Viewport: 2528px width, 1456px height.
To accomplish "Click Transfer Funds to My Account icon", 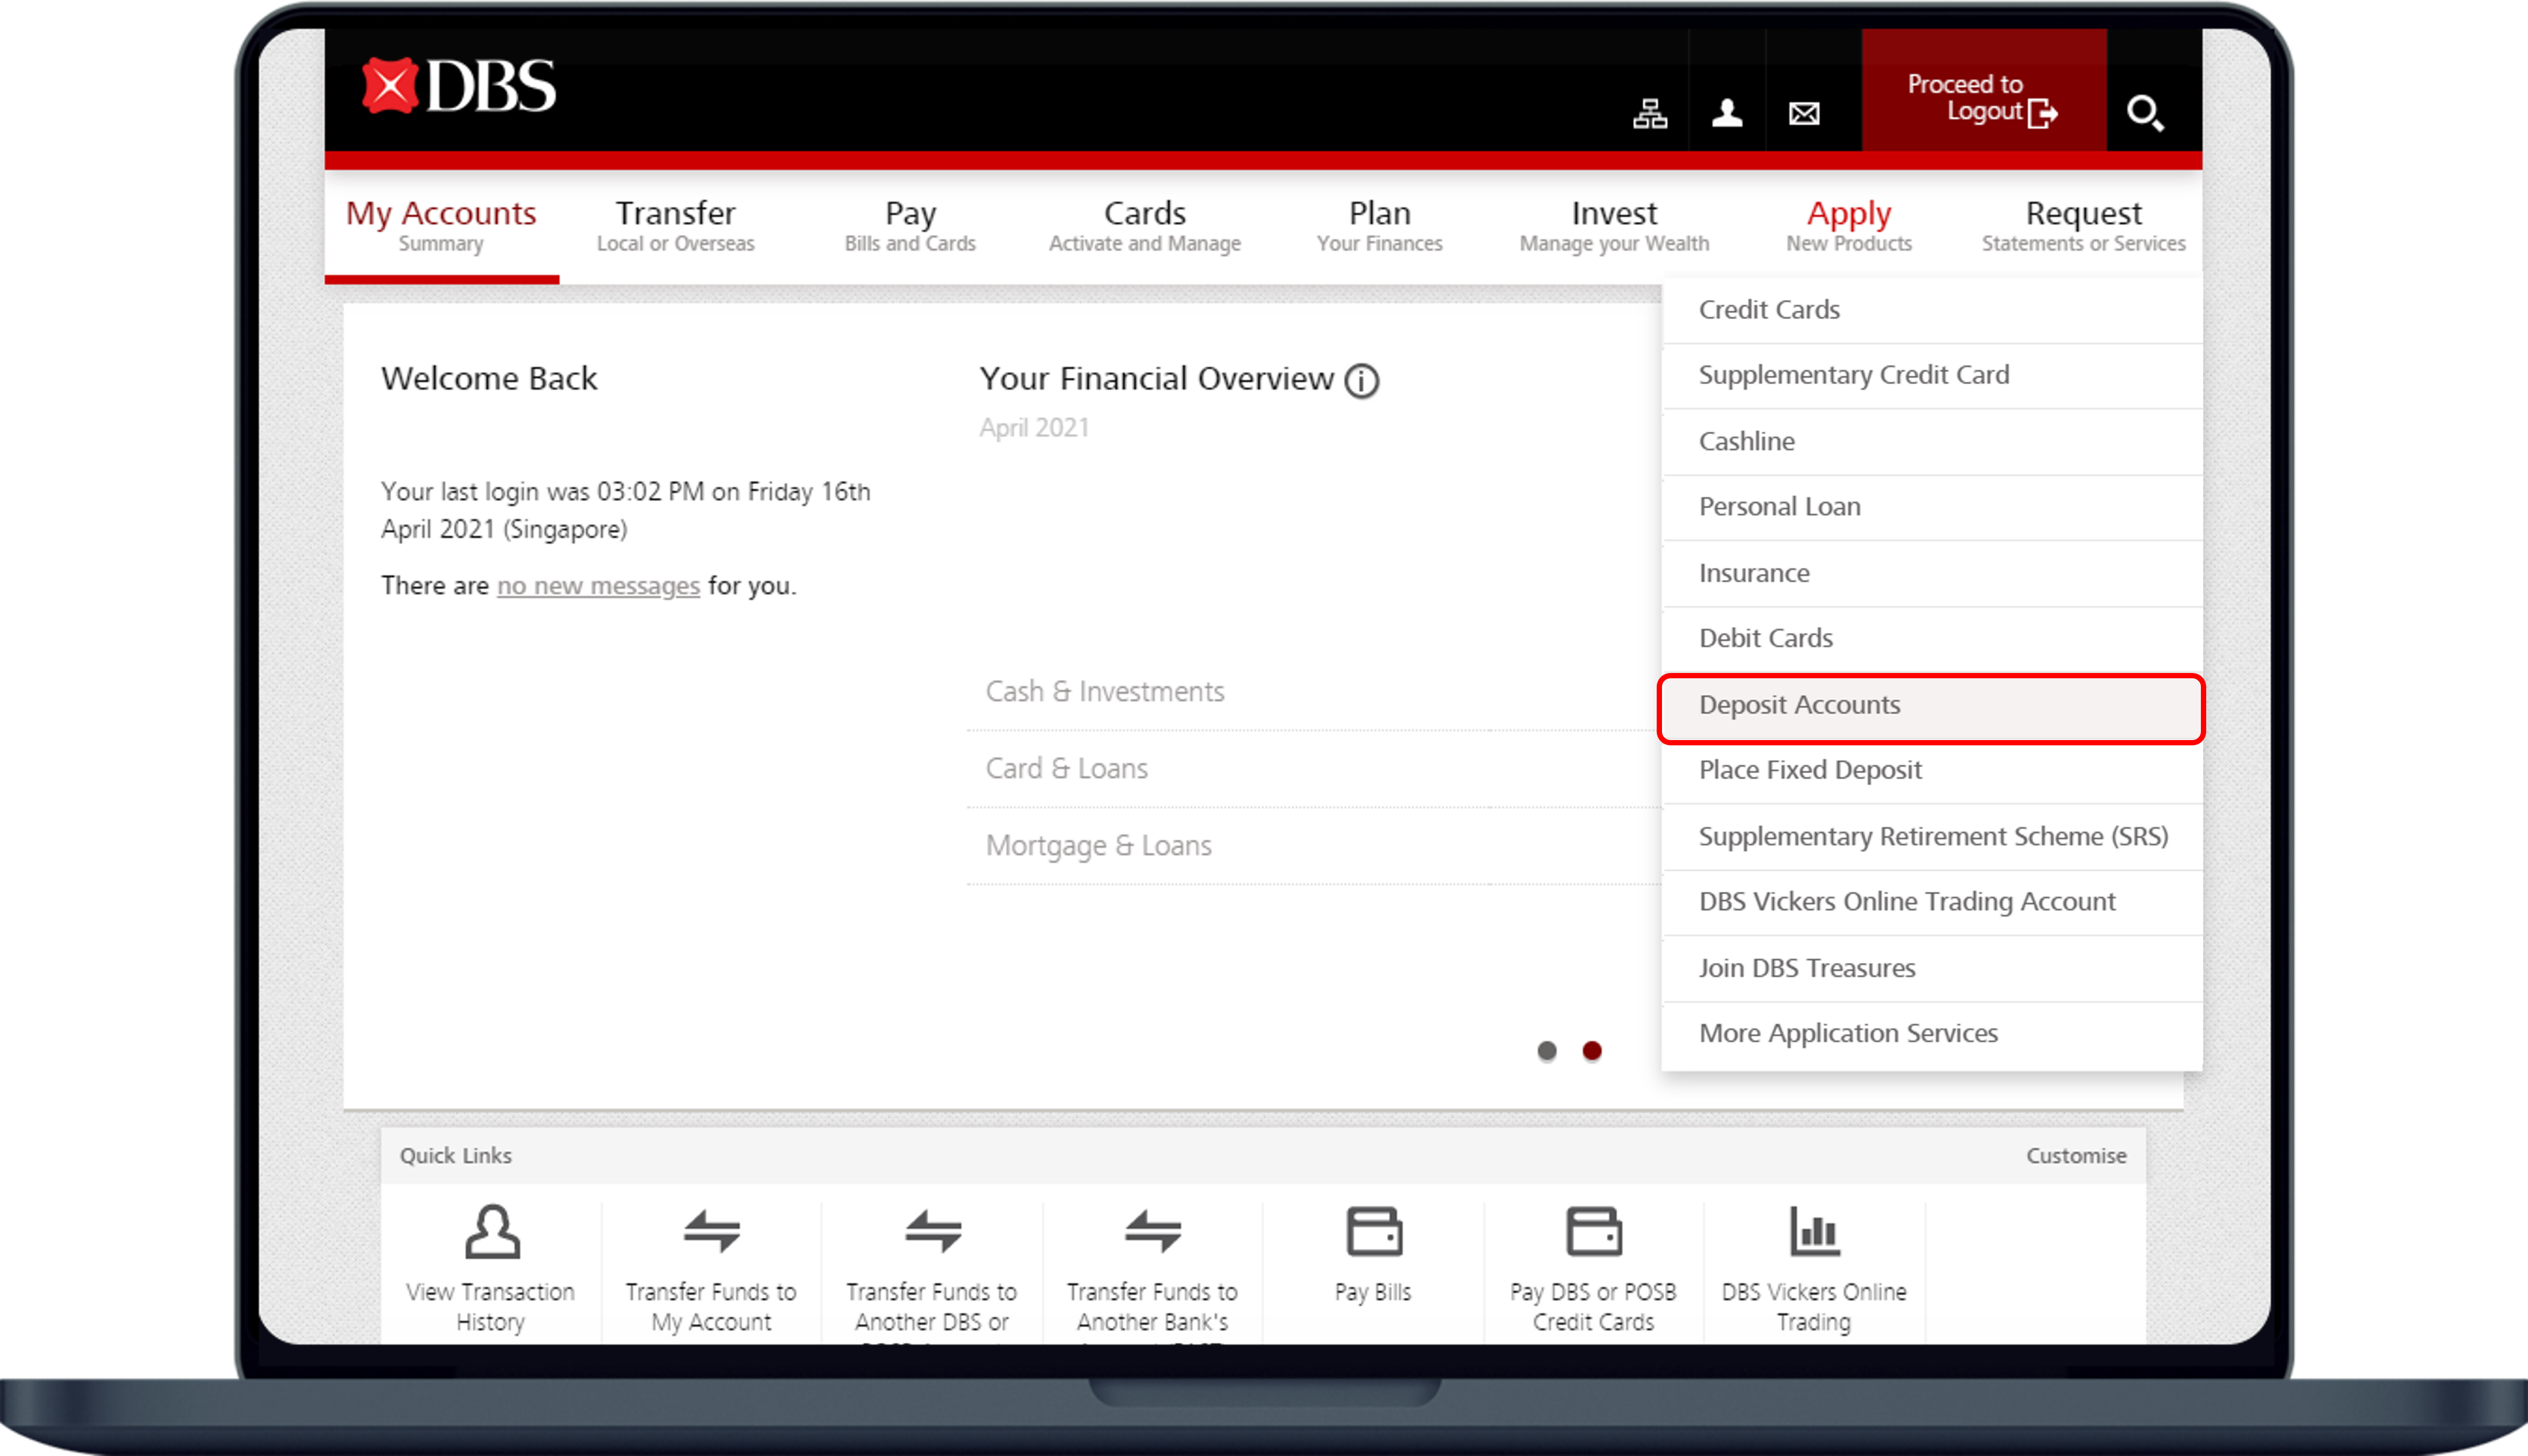I will point(711,1231).
